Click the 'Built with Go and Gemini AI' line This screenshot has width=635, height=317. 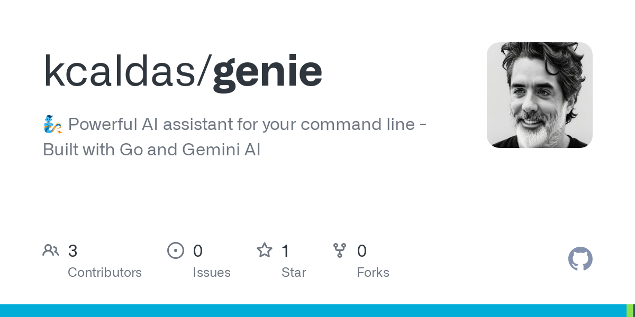click(x=152, y=150)
